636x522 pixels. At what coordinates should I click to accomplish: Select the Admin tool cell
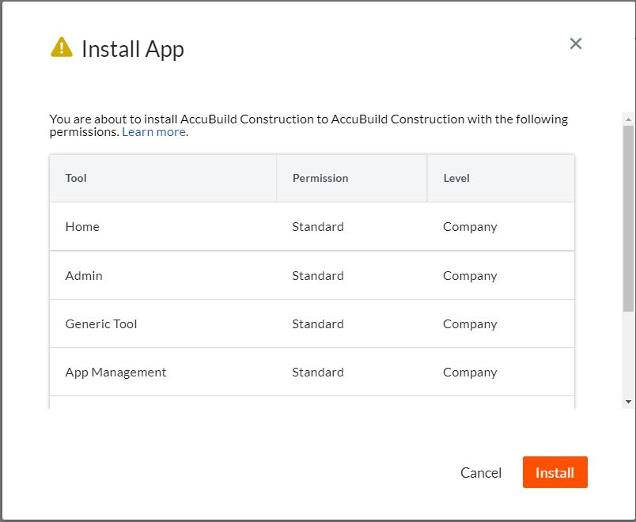tap(163, 275)
